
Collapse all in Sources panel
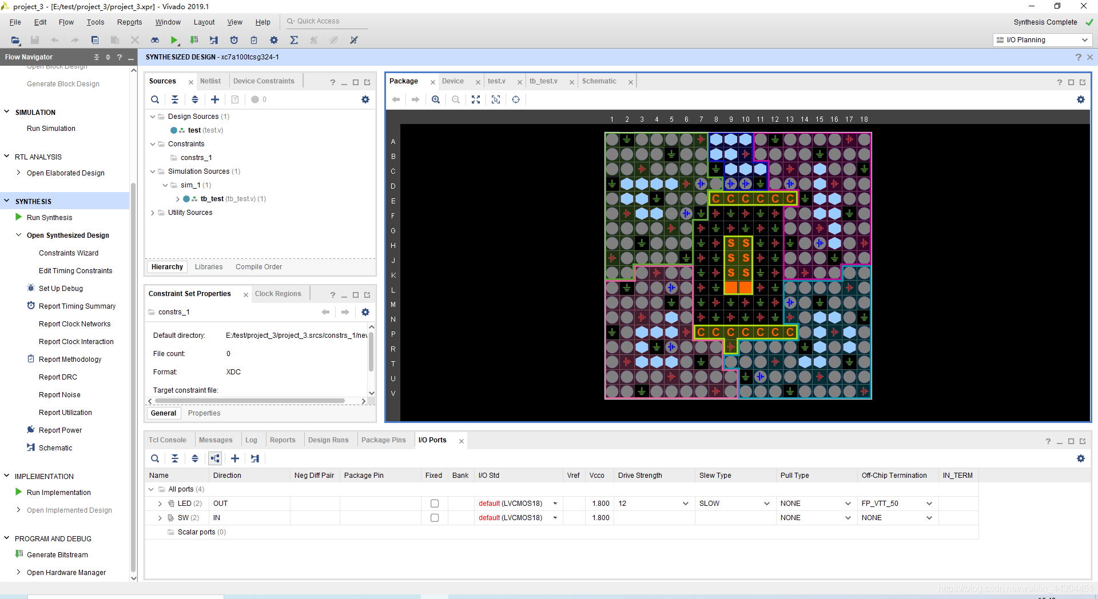(175, 99)
